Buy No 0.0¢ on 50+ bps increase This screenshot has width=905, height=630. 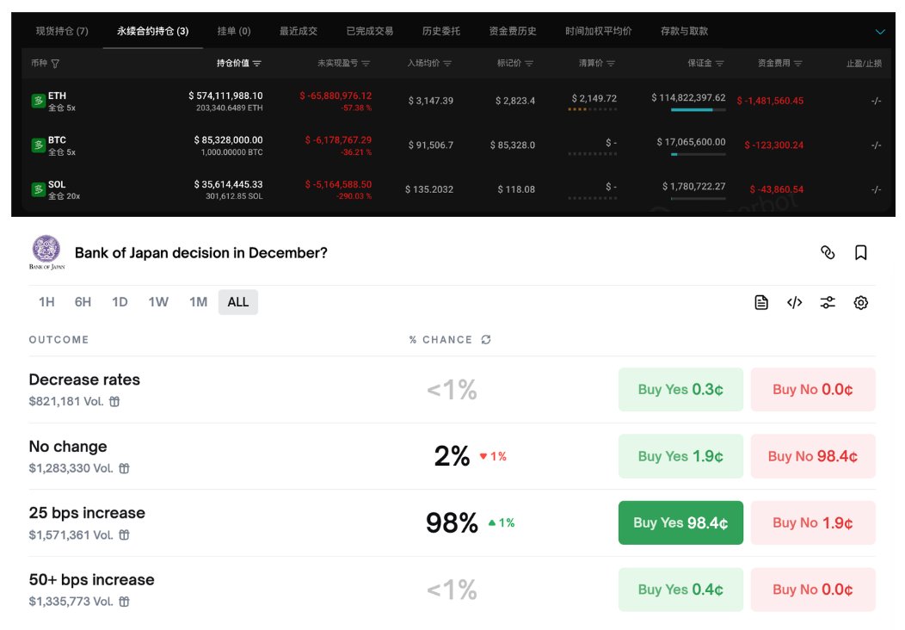point(813,590)
